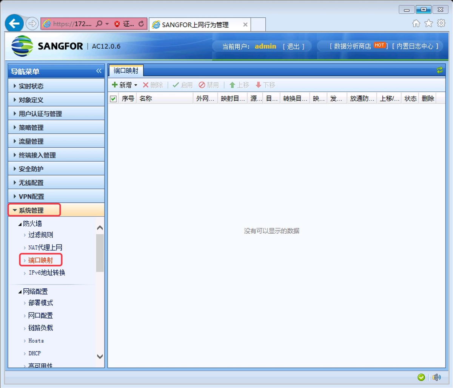Click the address bar refresh icon
453x388 pixels.
tap(141, 24)
